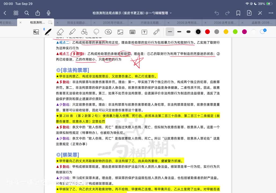Tap the highlighted line ★甲非法拘禁乙
Viewport: 276px width, 193px height.
click(x=107, y=76)
